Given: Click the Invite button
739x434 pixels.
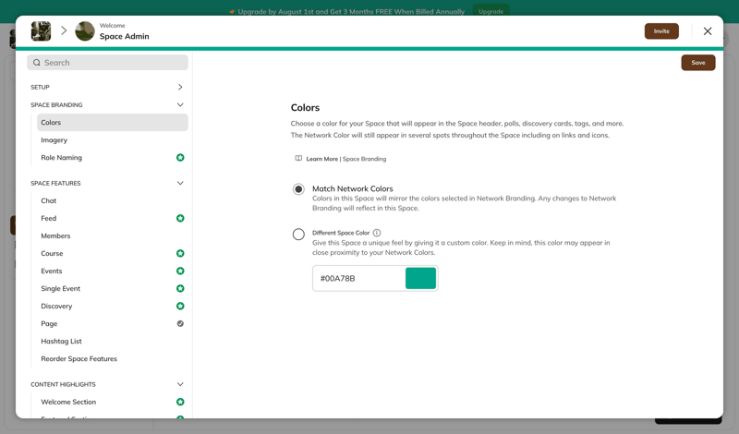Looking at the screenshot, I should pos(661,31).
